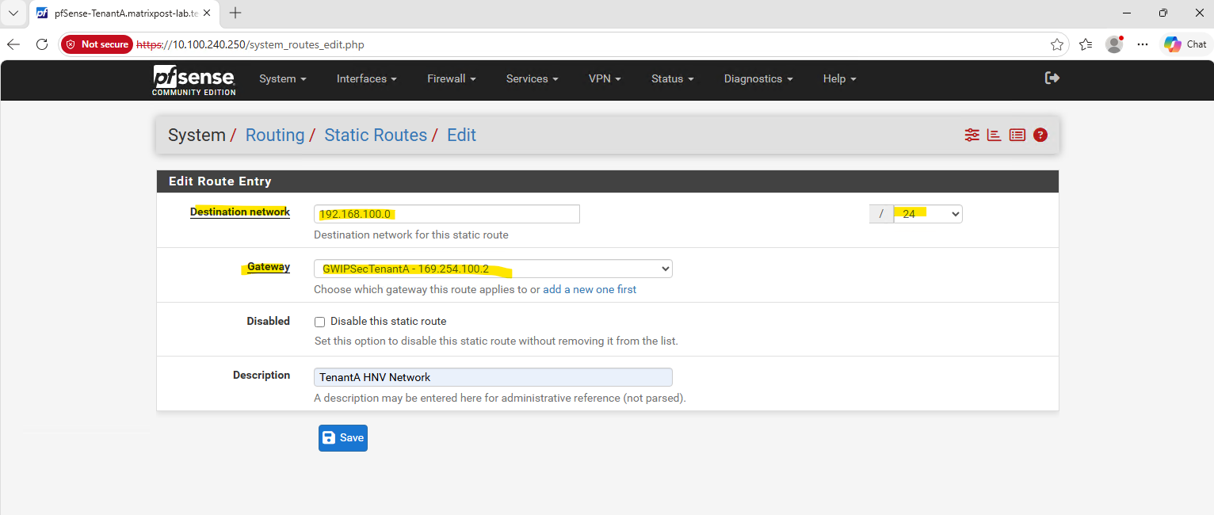The width and height of the screenshot is (1214, 515).
Task: Expand the Gateway GWIPSecTenantA dropdown
Action: point(493,269)
